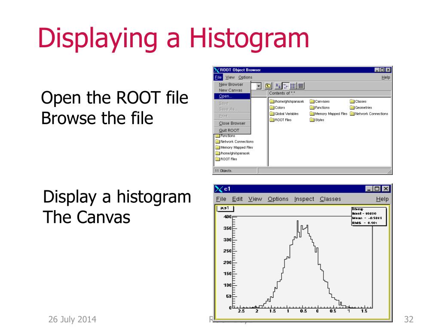440x330 pixels.
Task: Select Functions folder in contents pane
Action: pos(320,107)
